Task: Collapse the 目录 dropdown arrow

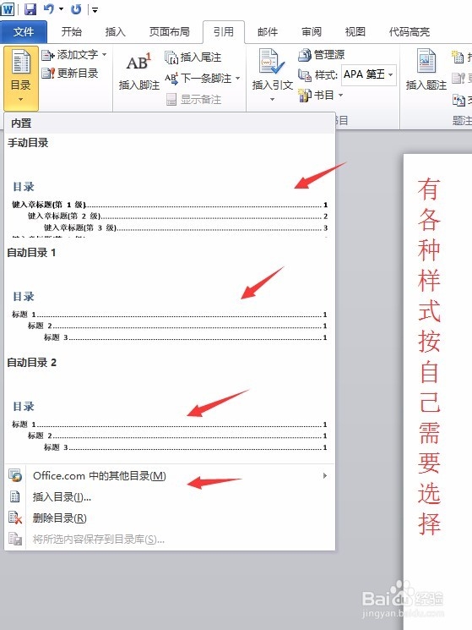Action: [21, 99]
